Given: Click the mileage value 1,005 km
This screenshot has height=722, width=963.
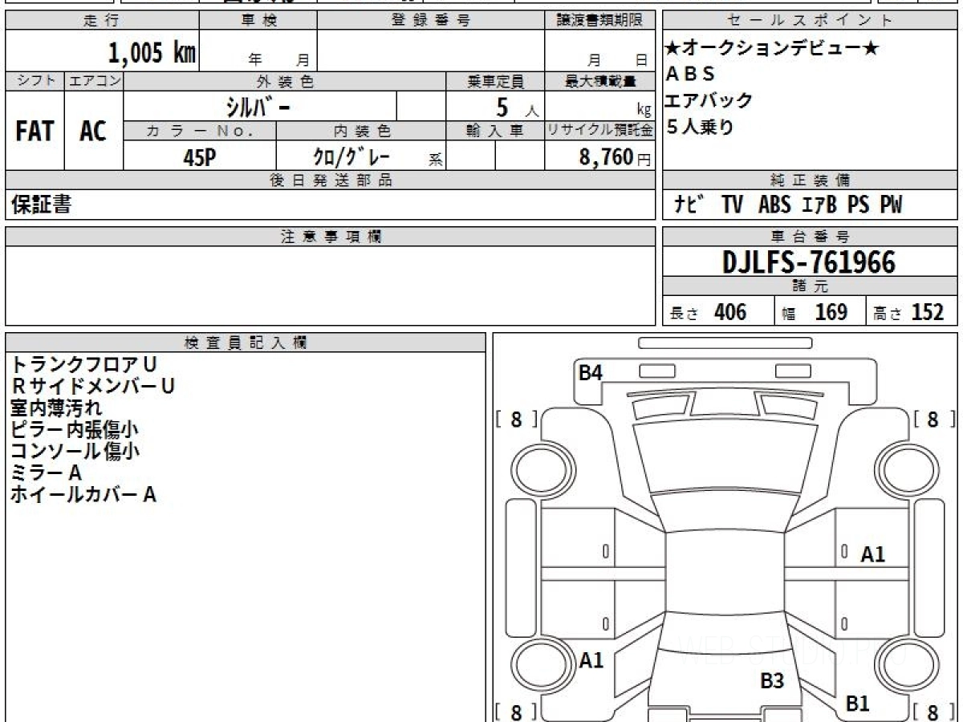Looking at the screenshot, I should [x=152, y=52].
